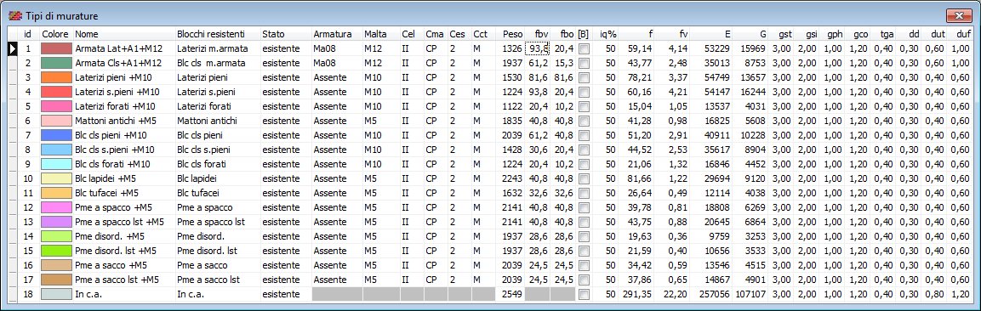Select the fbv cell of row 1
This screenshot has width=981, height=311.
tap(538, 48)
